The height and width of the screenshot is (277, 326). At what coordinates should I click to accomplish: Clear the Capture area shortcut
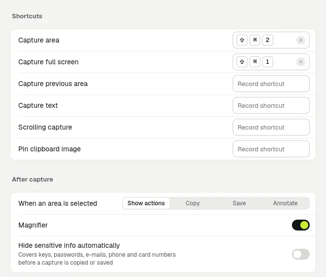tap(300, 40)
